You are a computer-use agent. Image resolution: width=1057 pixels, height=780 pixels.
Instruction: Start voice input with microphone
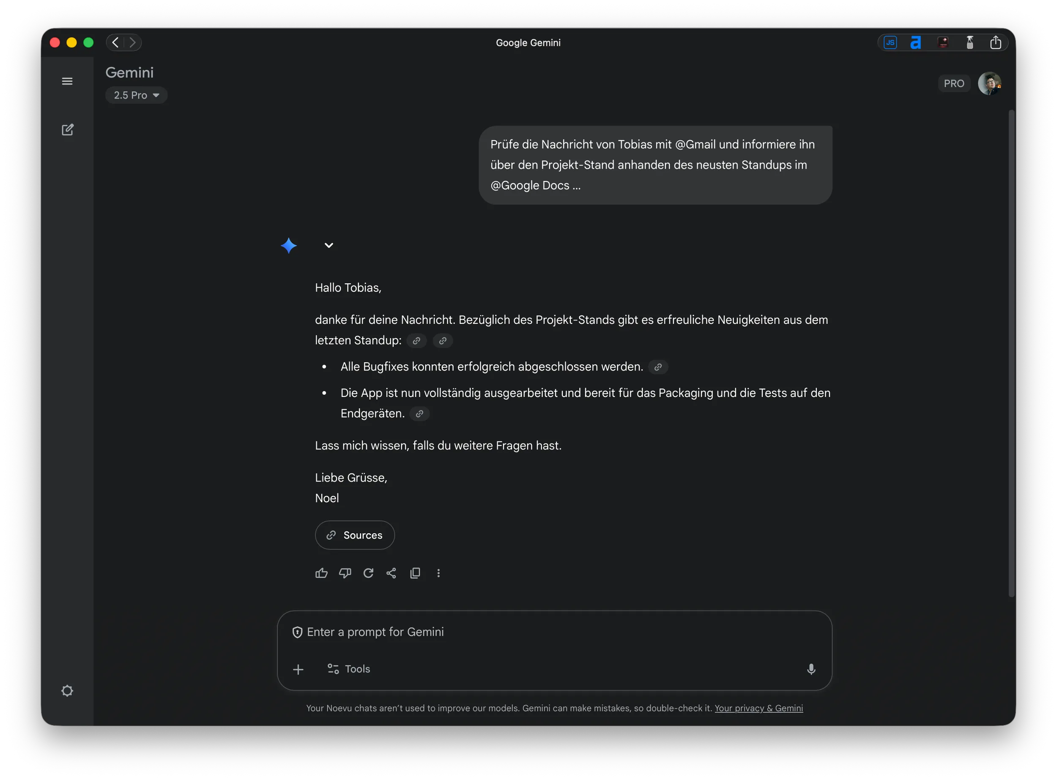pos(811,670)
